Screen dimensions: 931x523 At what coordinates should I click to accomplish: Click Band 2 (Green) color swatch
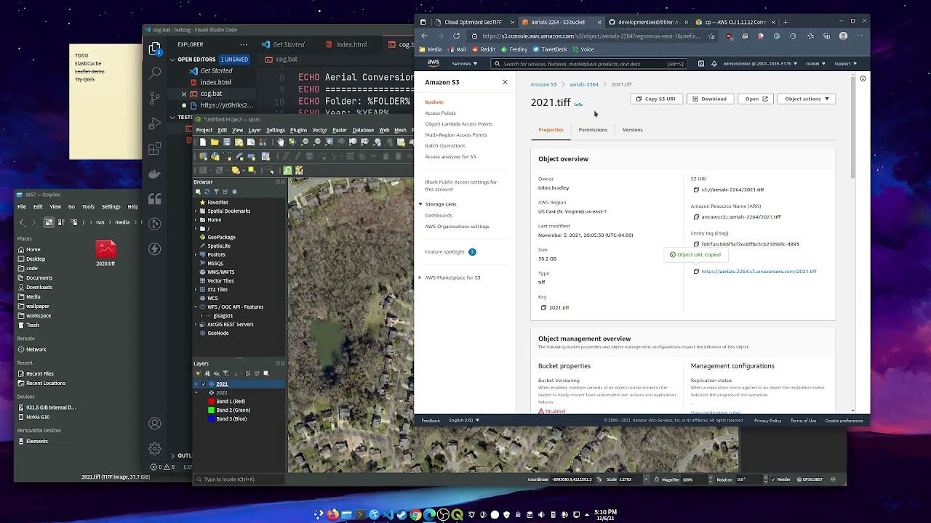[211, 410]
